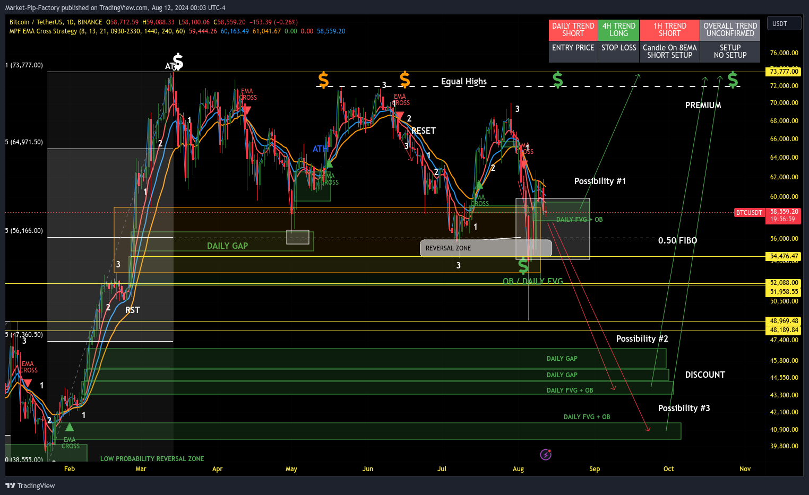809x495 pixels.
Task: Click the orange dollar sign above the June high
Action: (405, 80)
